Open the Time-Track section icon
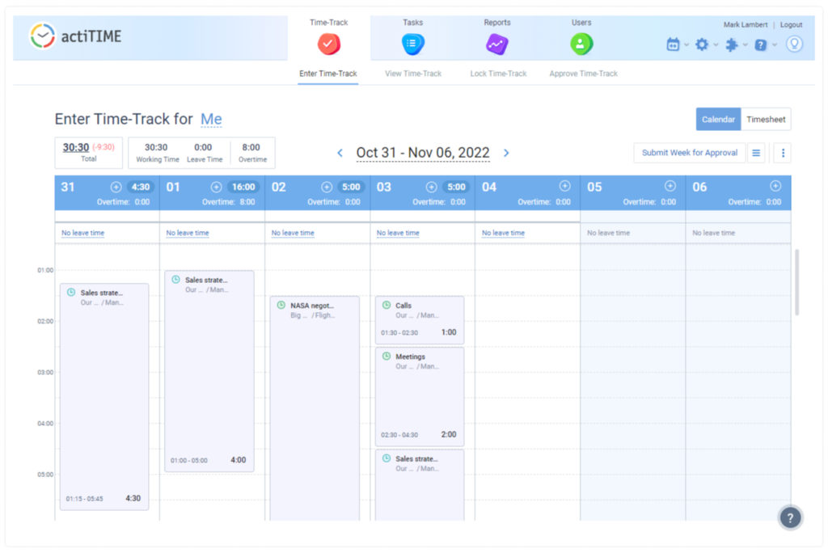Viewport: 828px width, 553px height. (x=328, y=45)
